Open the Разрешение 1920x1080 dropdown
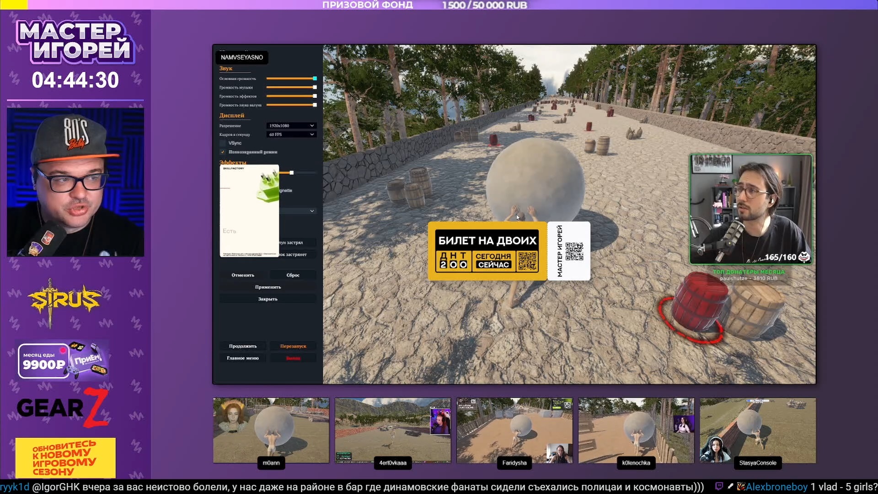This screenshot has height=494, width=878. (291, 126)
